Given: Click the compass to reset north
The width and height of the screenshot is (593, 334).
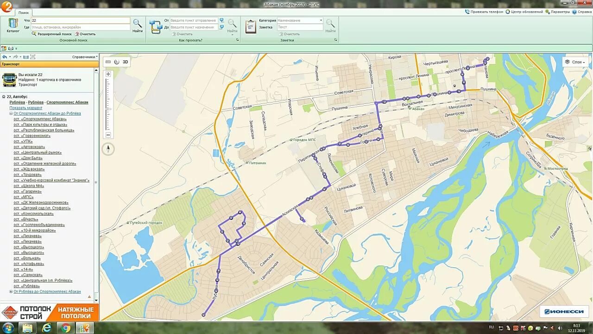Looking at the screenshot, I should (108, 149).
